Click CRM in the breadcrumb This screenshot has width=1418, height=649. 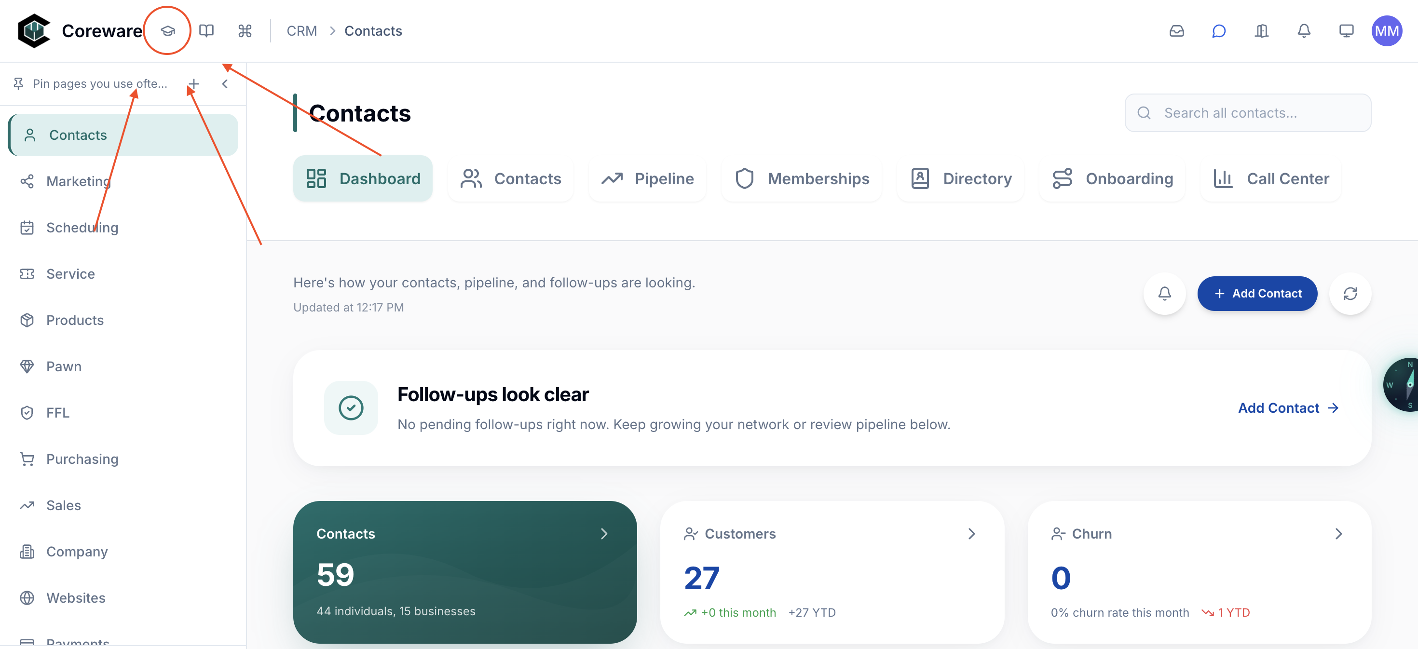[x=301, y=31]
